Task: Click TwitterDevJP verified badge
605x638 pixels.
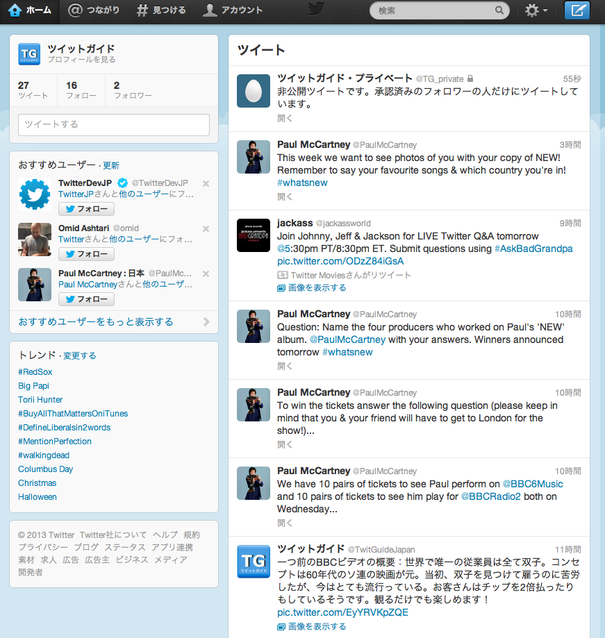Action: (122, 183)
